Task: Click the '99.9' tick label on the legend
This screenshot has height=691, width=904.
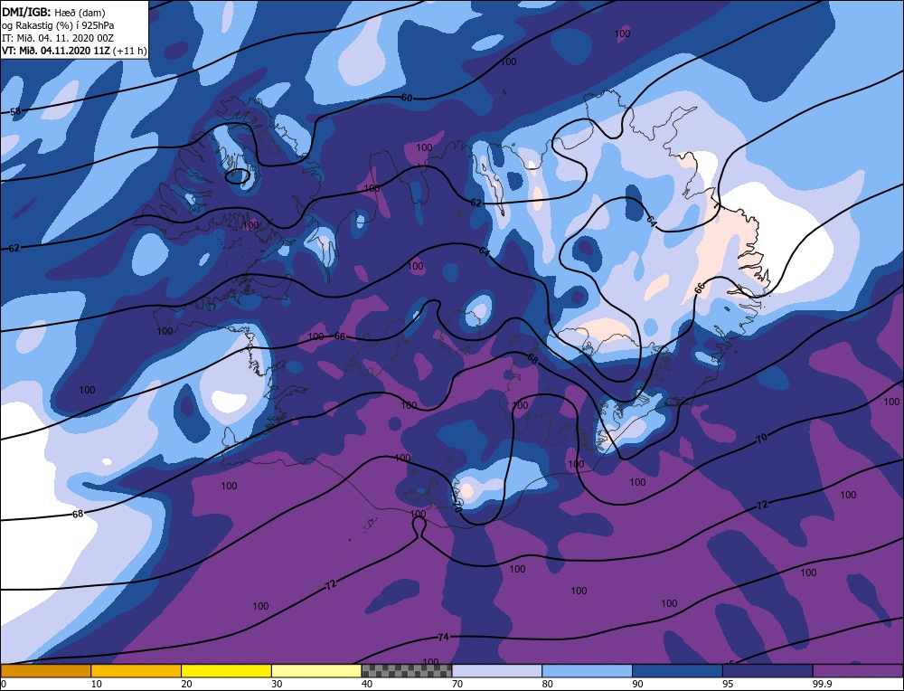Action: click(x=822, y=684)
